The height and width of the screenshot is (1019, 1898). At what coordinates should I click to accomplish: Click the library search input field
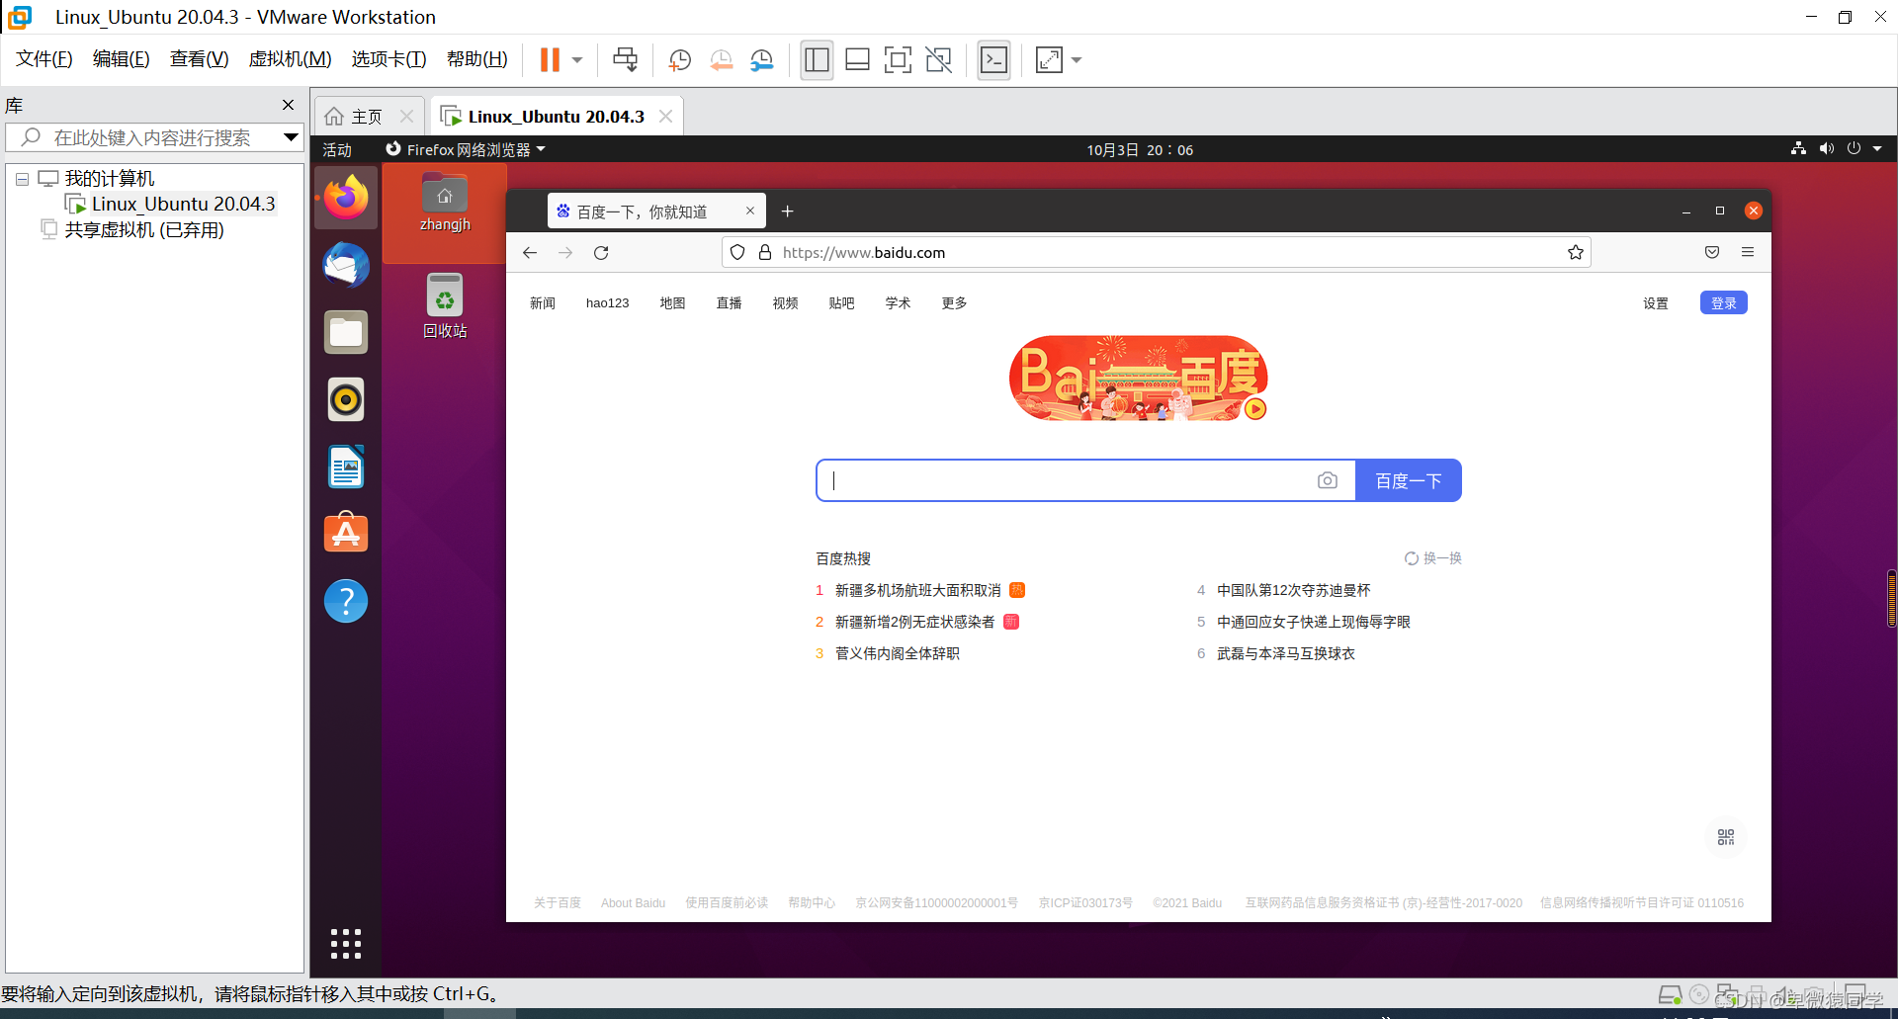[x=153, y=137]
